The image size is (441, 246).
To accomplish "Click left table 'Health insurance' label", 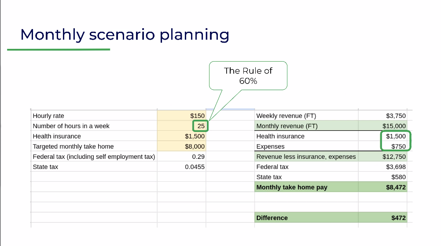I will 57,136.
